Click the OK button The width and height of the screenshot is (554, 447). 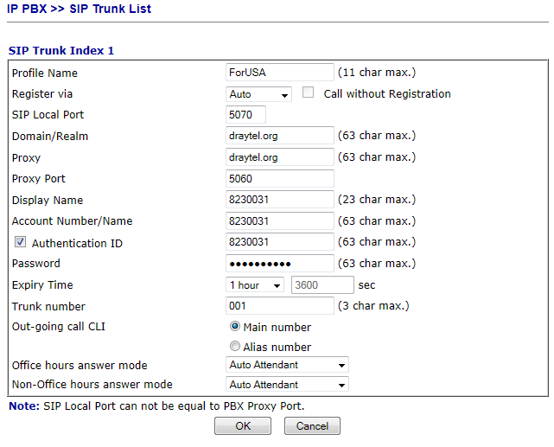pyautogui.click(x=243, y=426)
